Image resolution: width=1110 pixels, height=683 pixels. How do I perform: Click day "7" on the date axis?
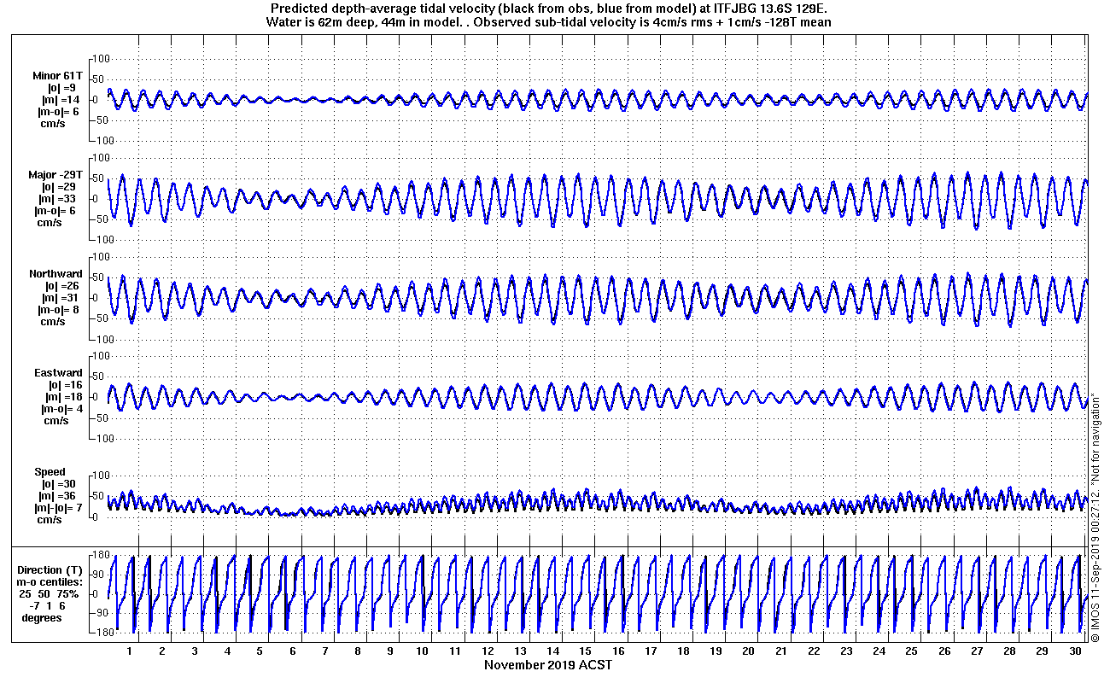tap(325, 651)
